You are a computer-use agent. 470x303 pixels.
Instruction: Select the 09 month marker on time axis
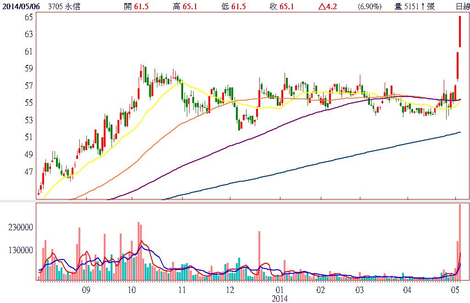pos(86,290)
